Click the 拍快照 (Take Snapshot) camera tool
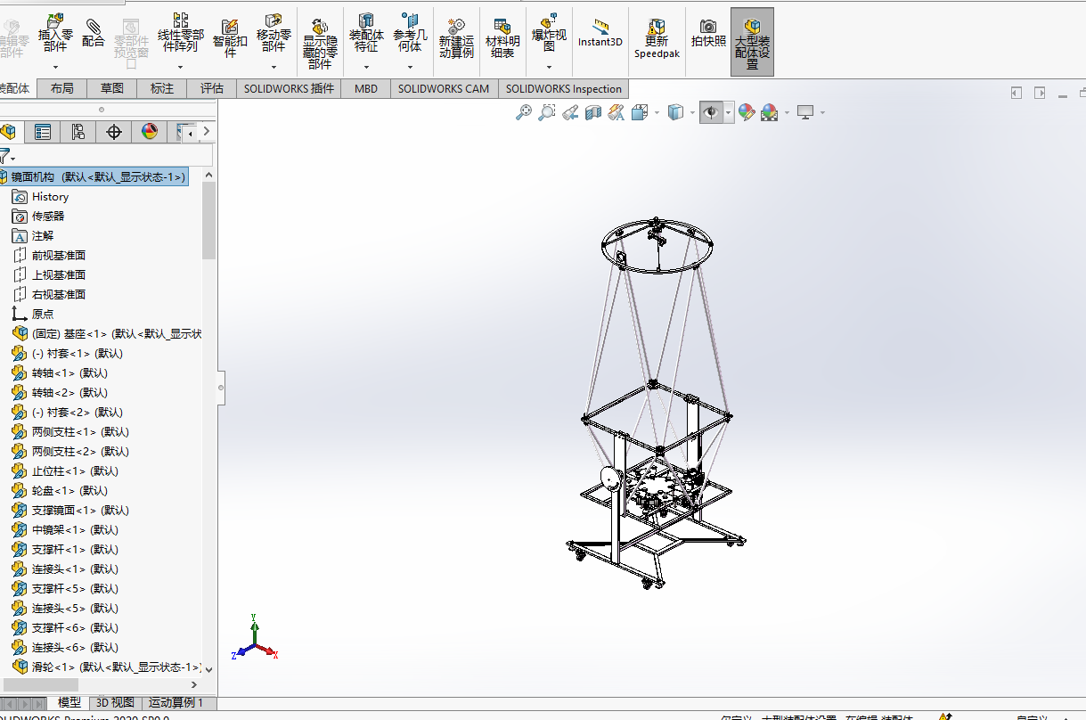This screenshot has width=1086, height=720. (708, 33)
